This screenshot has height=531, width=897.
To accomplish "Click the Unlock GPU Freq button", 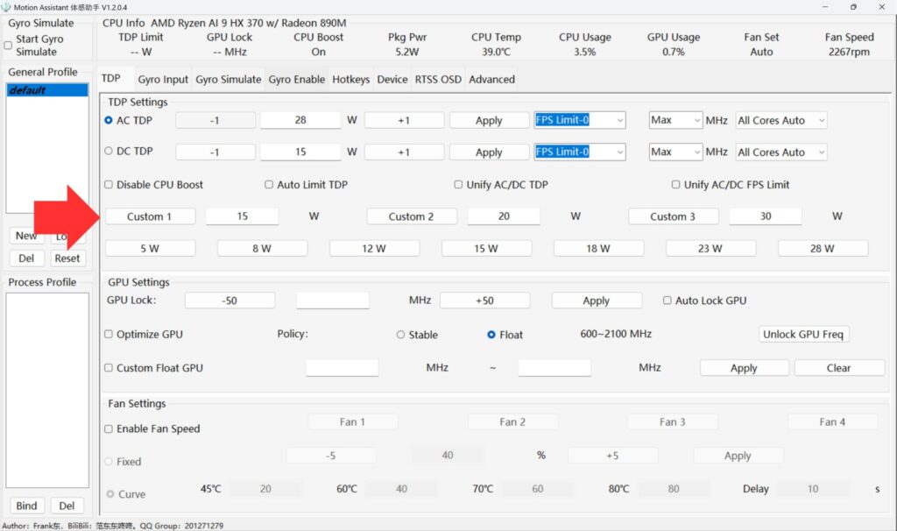I will (x=803, y=334).
